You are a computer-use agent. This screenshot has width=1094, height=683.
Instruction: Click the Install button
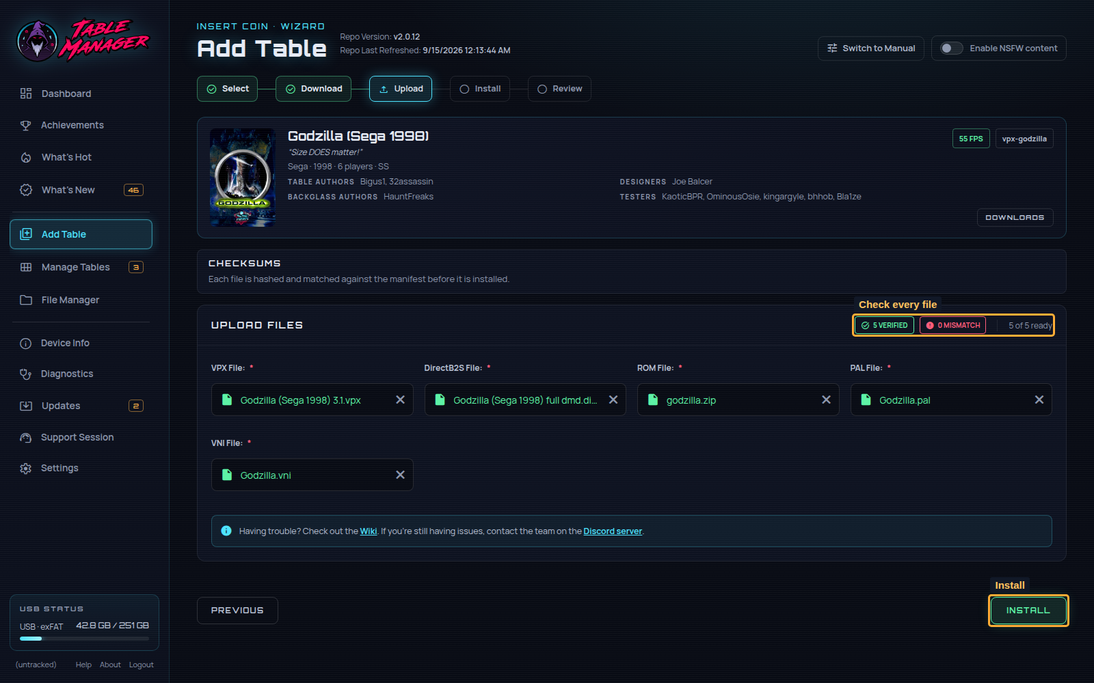coord(1028,611)
